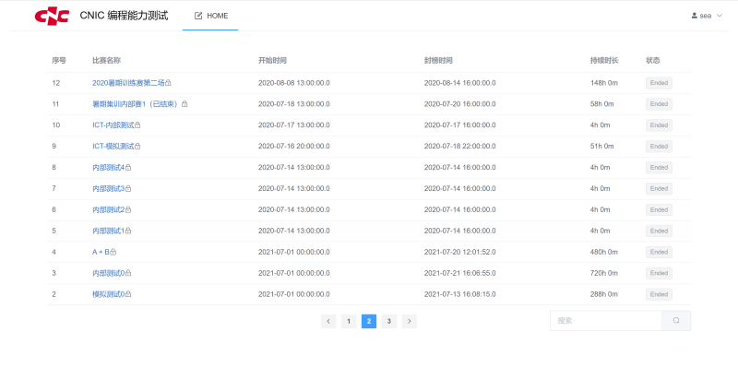The height and width of the screenshot is (380, 738).
Task: Click lock icon beside 2020暑期训练赛第二场
Action: click(x=168, y=83)
